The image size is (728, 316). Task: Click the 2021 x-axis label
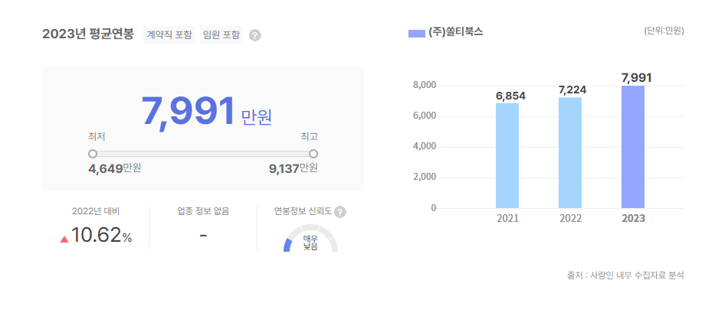click(x=507, y=219)
